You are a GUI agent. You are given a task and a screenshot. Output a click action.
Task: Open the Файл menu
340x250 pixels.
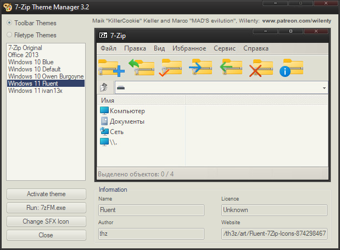108,48
